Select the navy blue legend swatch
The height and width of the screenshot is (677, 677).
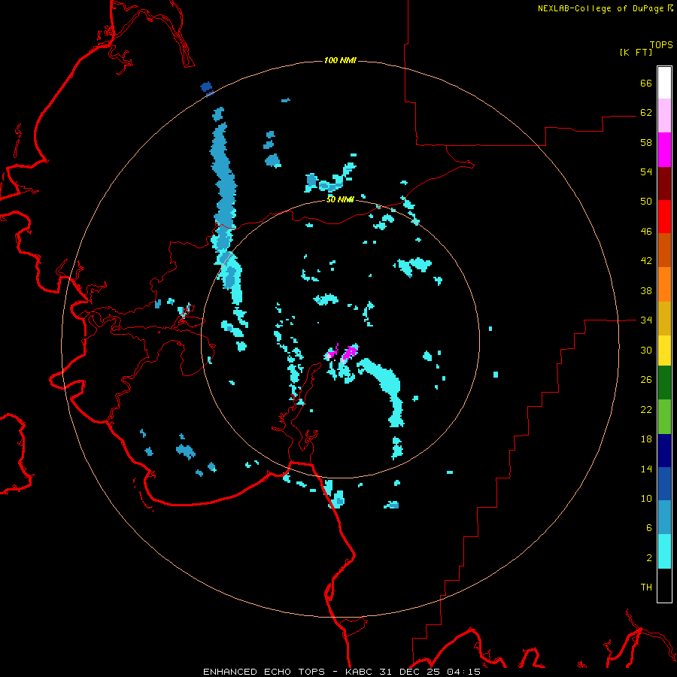664,451
